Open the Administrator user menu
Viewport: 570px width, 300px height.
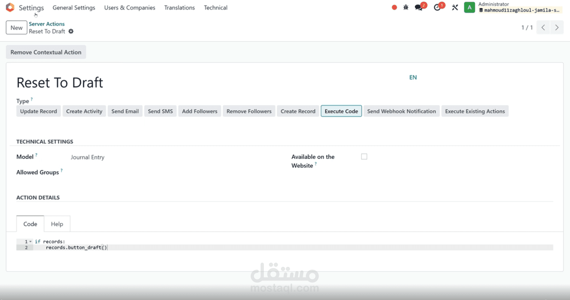pos(513,7)
